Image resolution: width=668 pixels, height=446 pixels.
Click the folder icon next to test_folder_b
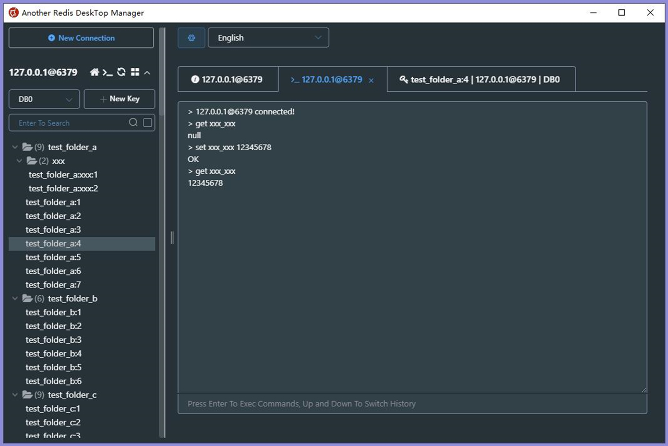pos(29,298)
